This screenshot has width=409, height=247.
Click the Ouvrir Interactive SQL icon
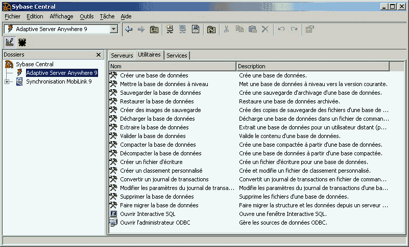[113, 214]
